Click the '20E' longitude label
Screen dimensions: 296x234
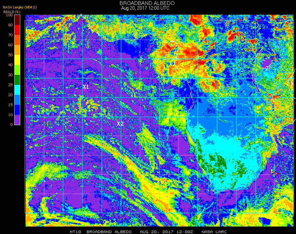219,20
